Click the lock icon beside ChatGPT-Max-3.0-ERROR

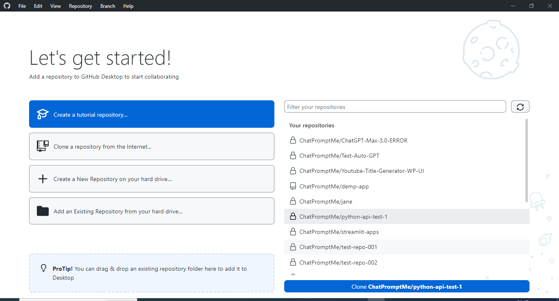click(x=293, y=140)
